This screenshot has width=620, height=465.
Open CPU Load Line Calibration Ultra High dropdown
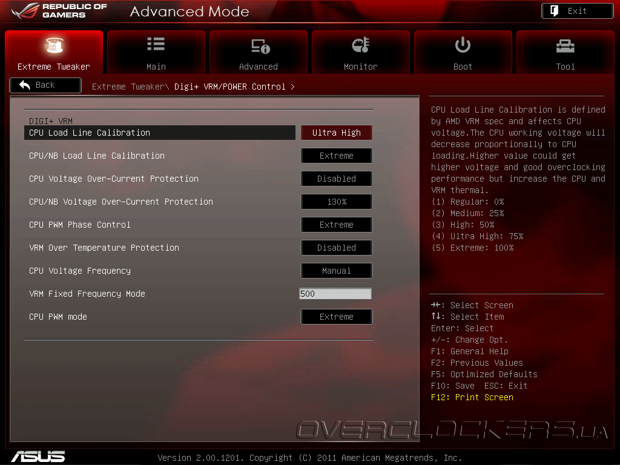[337, 133]
